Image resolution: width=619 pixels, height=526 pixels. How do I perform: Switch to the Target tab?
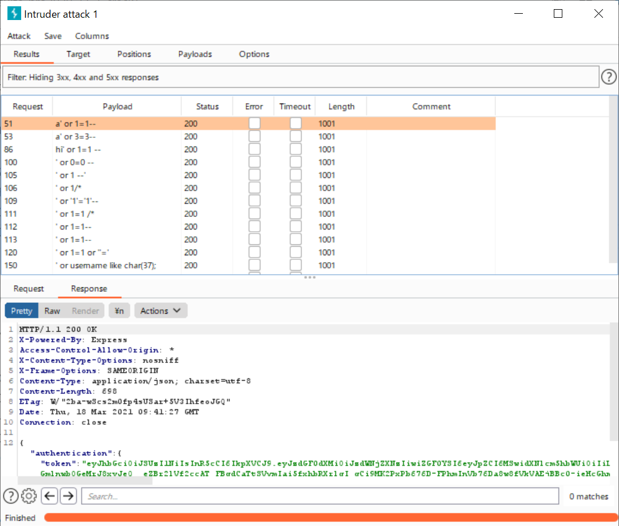coord(78,54)
